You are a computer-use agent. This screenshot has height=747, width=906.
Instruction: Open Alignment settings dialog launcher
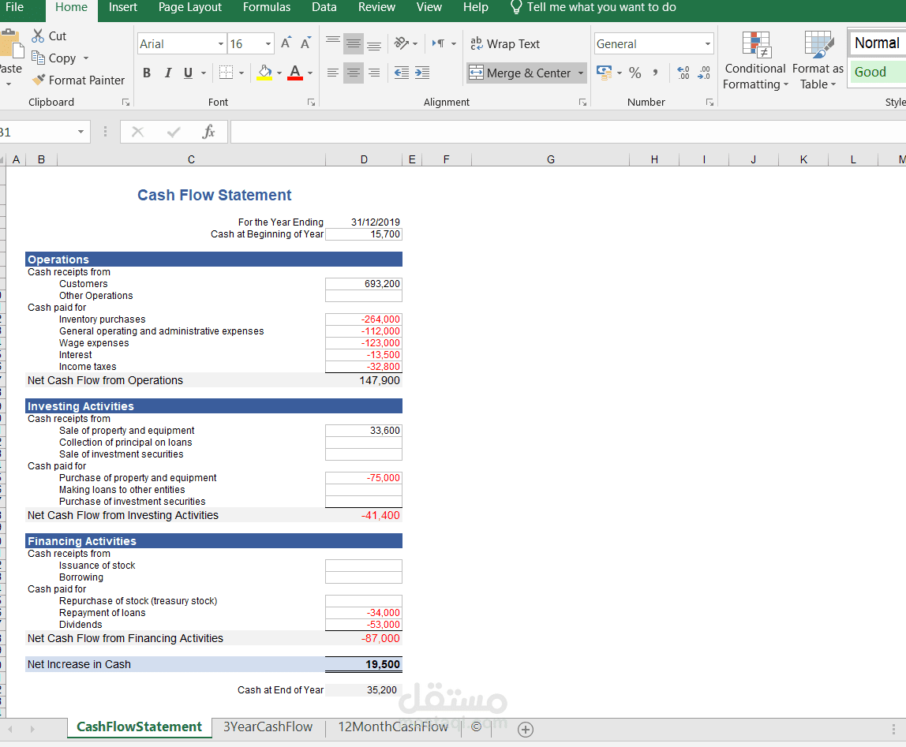pyautogui.click(x=583, y=103)
